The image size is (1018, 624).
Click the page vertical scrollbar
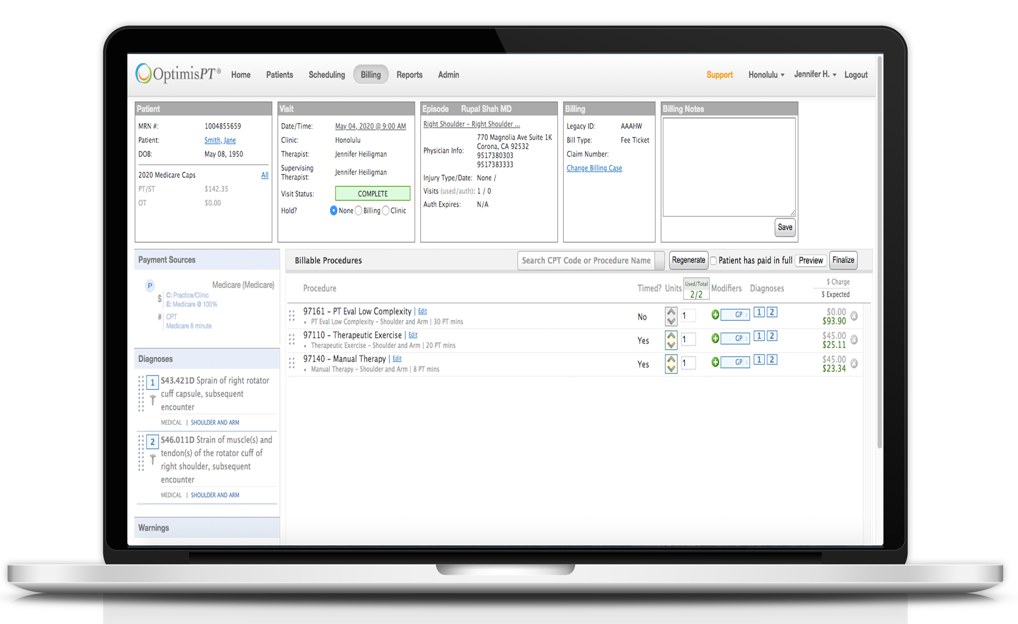click(880, 248)
